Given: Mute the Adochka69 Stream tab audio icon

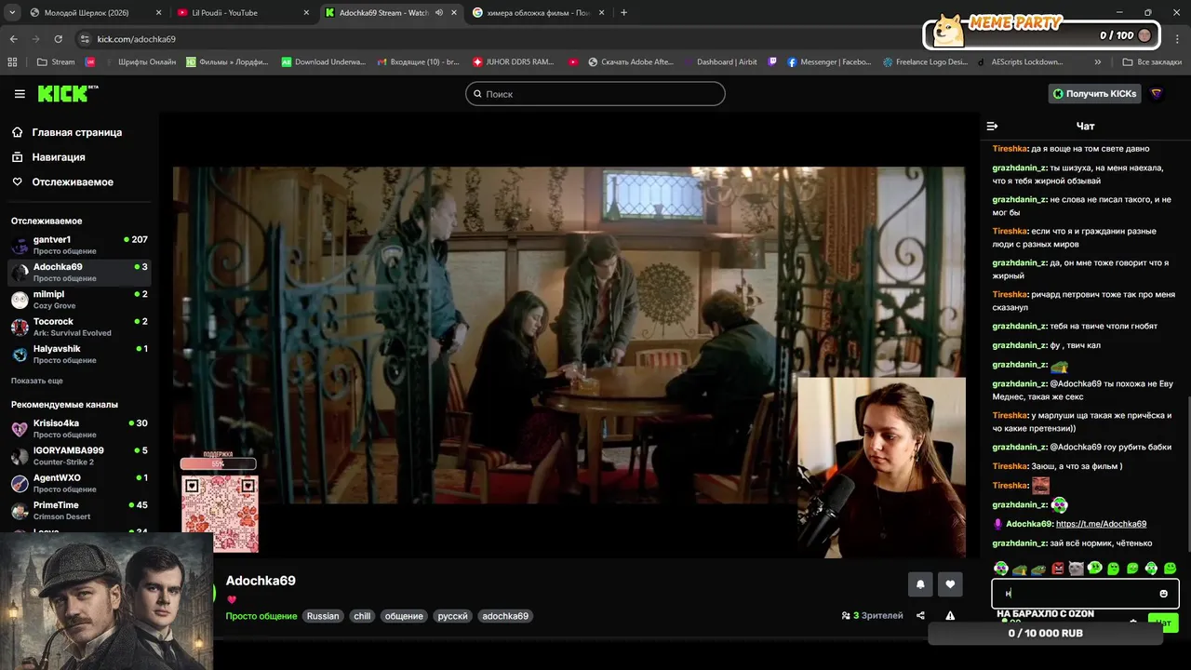Looking at the screenshot, I should tap(438, 13).
